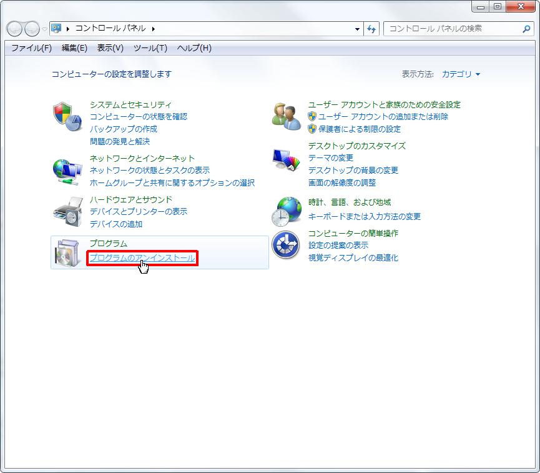Open the プログラムのアンインストール link
The height and width of the screenshot is (473, 540).
[x=142, y=258]
